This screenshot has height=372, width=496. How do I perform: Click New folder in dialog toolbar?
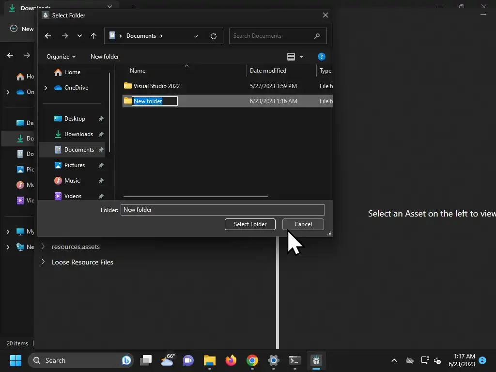pyautogui.click(x=105, y=57)
